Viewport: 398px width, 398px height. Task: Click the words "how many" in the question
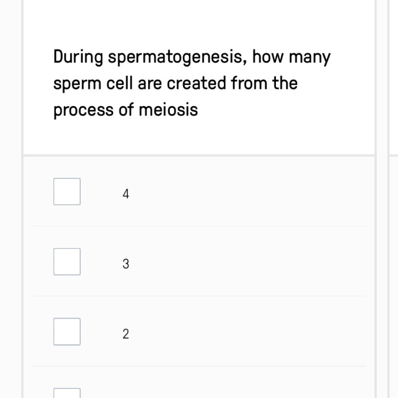pos(292,57)
